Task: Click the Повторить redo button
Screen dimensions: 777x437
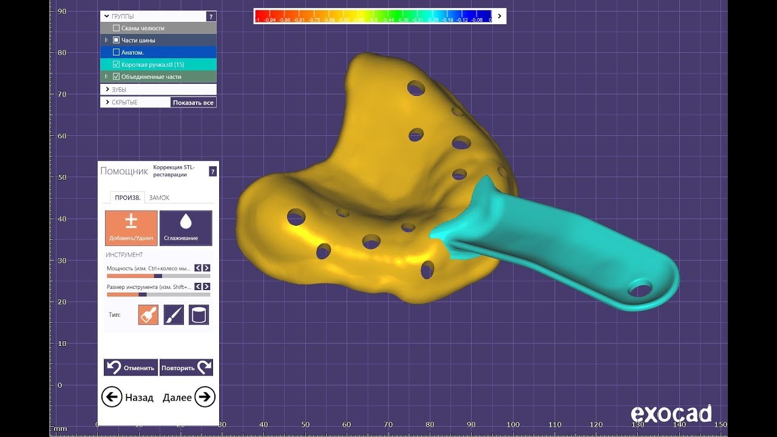Action: click(186, 368)
